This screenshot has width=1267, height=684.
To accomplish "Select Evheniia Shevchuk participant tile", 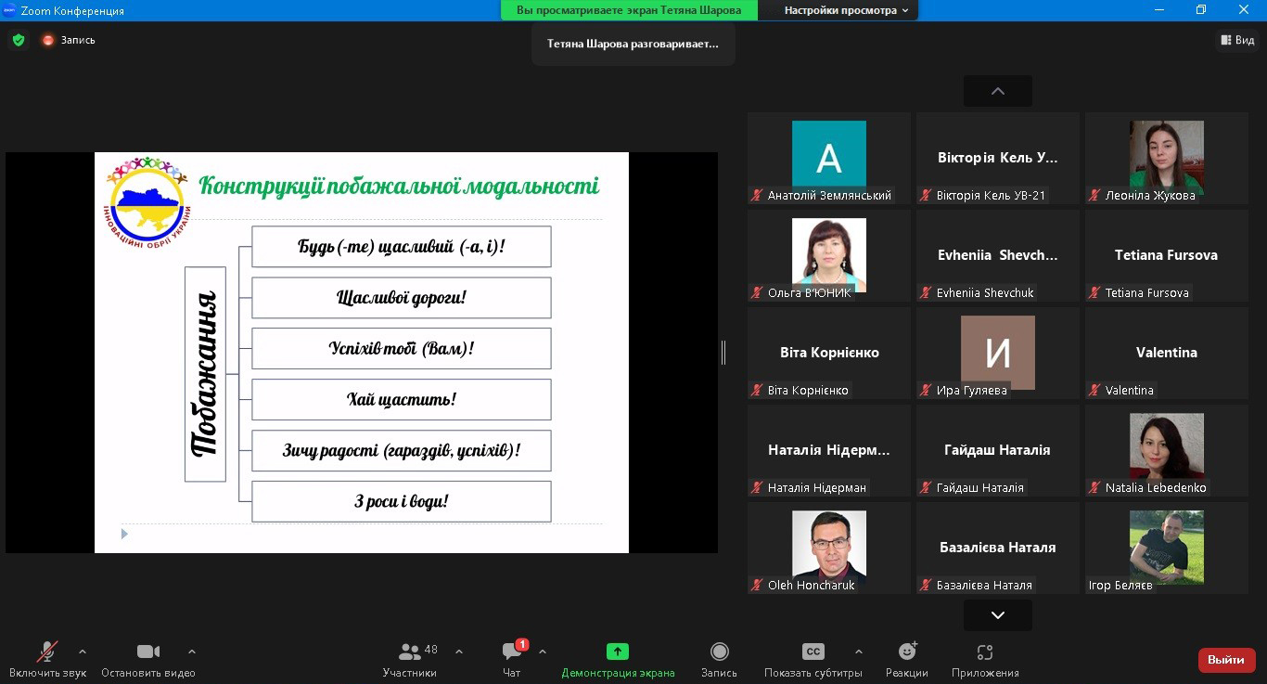I will 998,255.
